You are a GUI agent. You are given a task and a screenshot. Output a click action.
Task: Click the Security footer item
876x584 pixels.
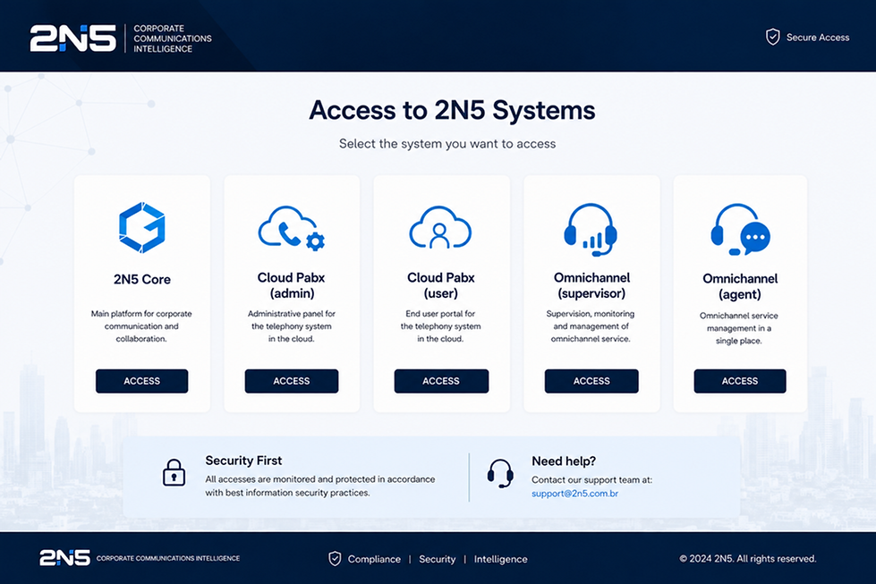438,559
